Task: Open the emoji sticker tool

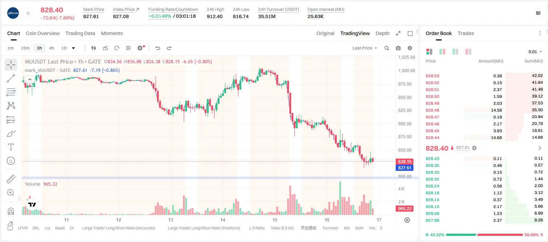Action: pyautogui.click(x=11, y=161)
